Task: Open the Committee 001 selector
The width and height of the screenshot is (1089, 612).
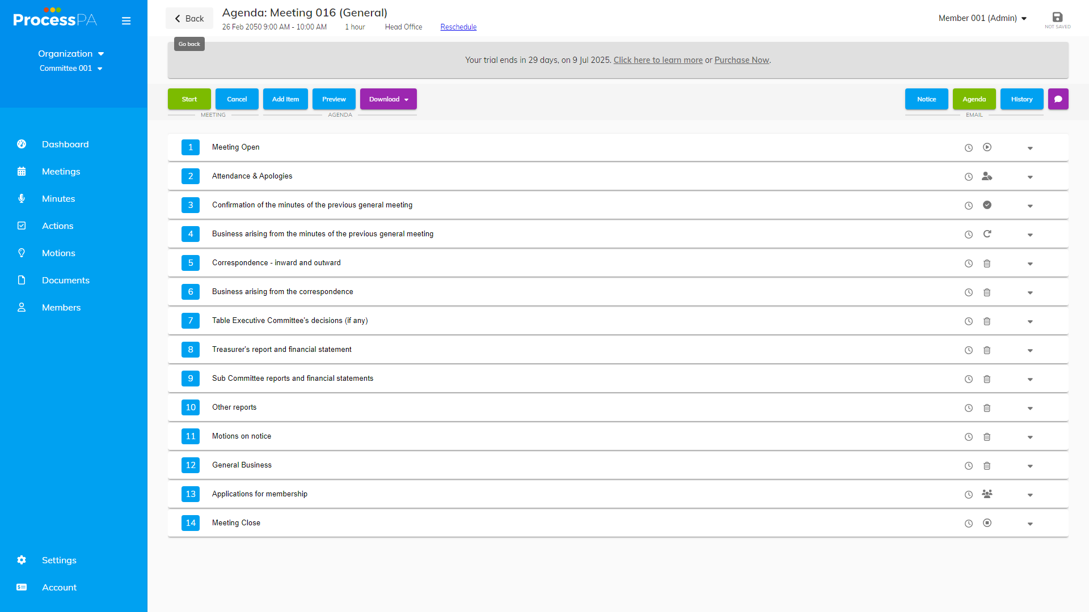Action: pos(71,69)
